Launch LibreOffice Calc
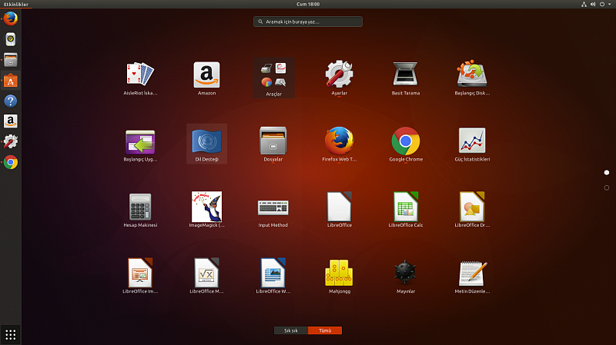This screenshot has width=616, height=345. click(406, 210)
